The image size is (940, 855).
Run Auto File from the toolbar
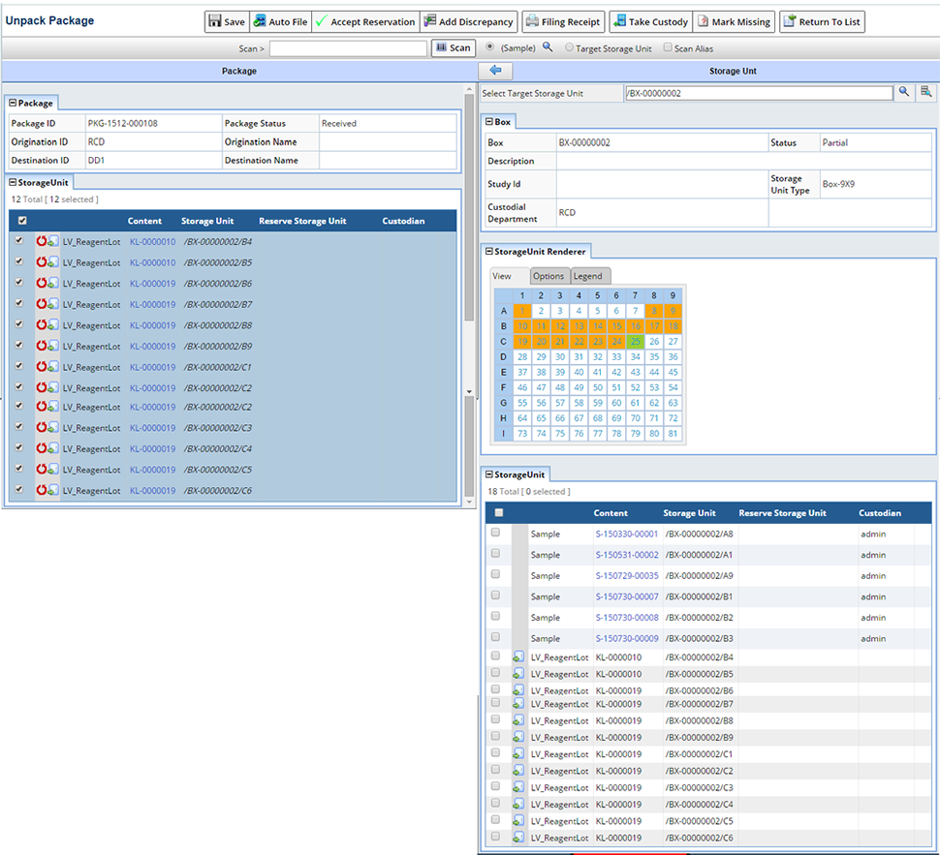(281, 22)
